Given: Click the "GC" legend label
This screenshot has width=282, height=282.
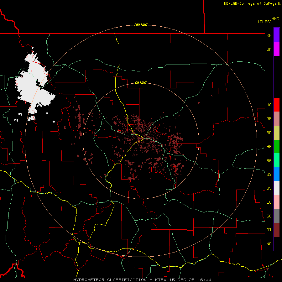Looking at the screenshot, I should point(269,216).
